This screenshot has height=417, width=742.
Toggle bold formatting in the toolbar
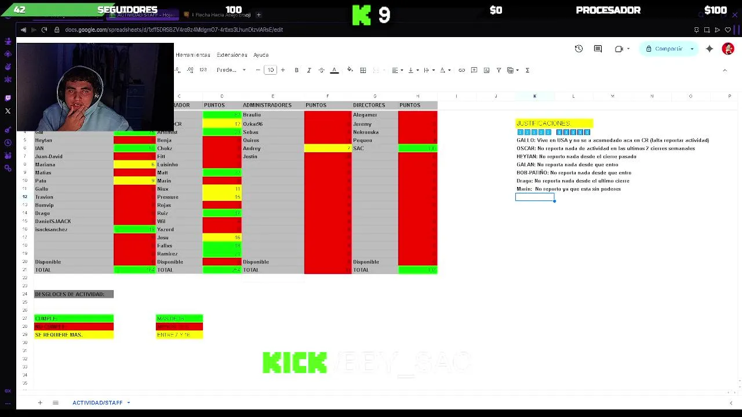click(x=296, y=70)
